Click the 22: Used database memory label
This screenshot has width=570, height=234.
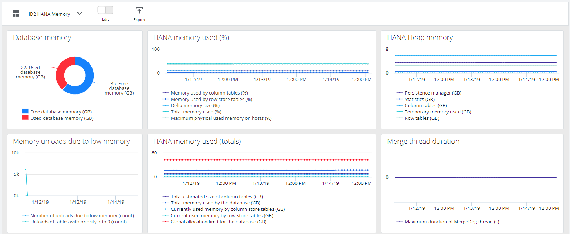pos(30,72)
